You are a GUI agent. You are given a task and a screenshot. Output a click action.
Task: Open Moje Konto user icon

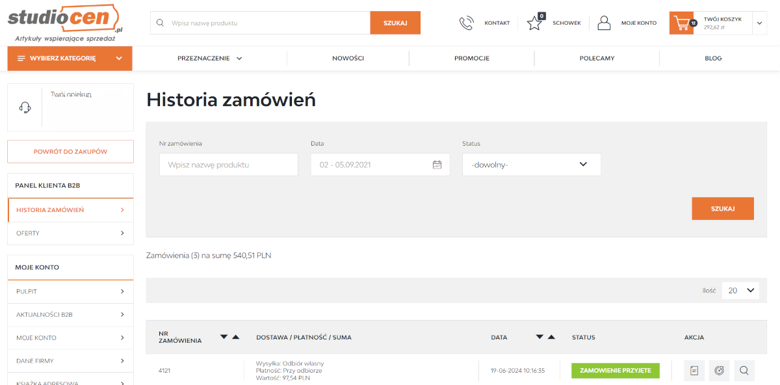click(x=604, y=23)
